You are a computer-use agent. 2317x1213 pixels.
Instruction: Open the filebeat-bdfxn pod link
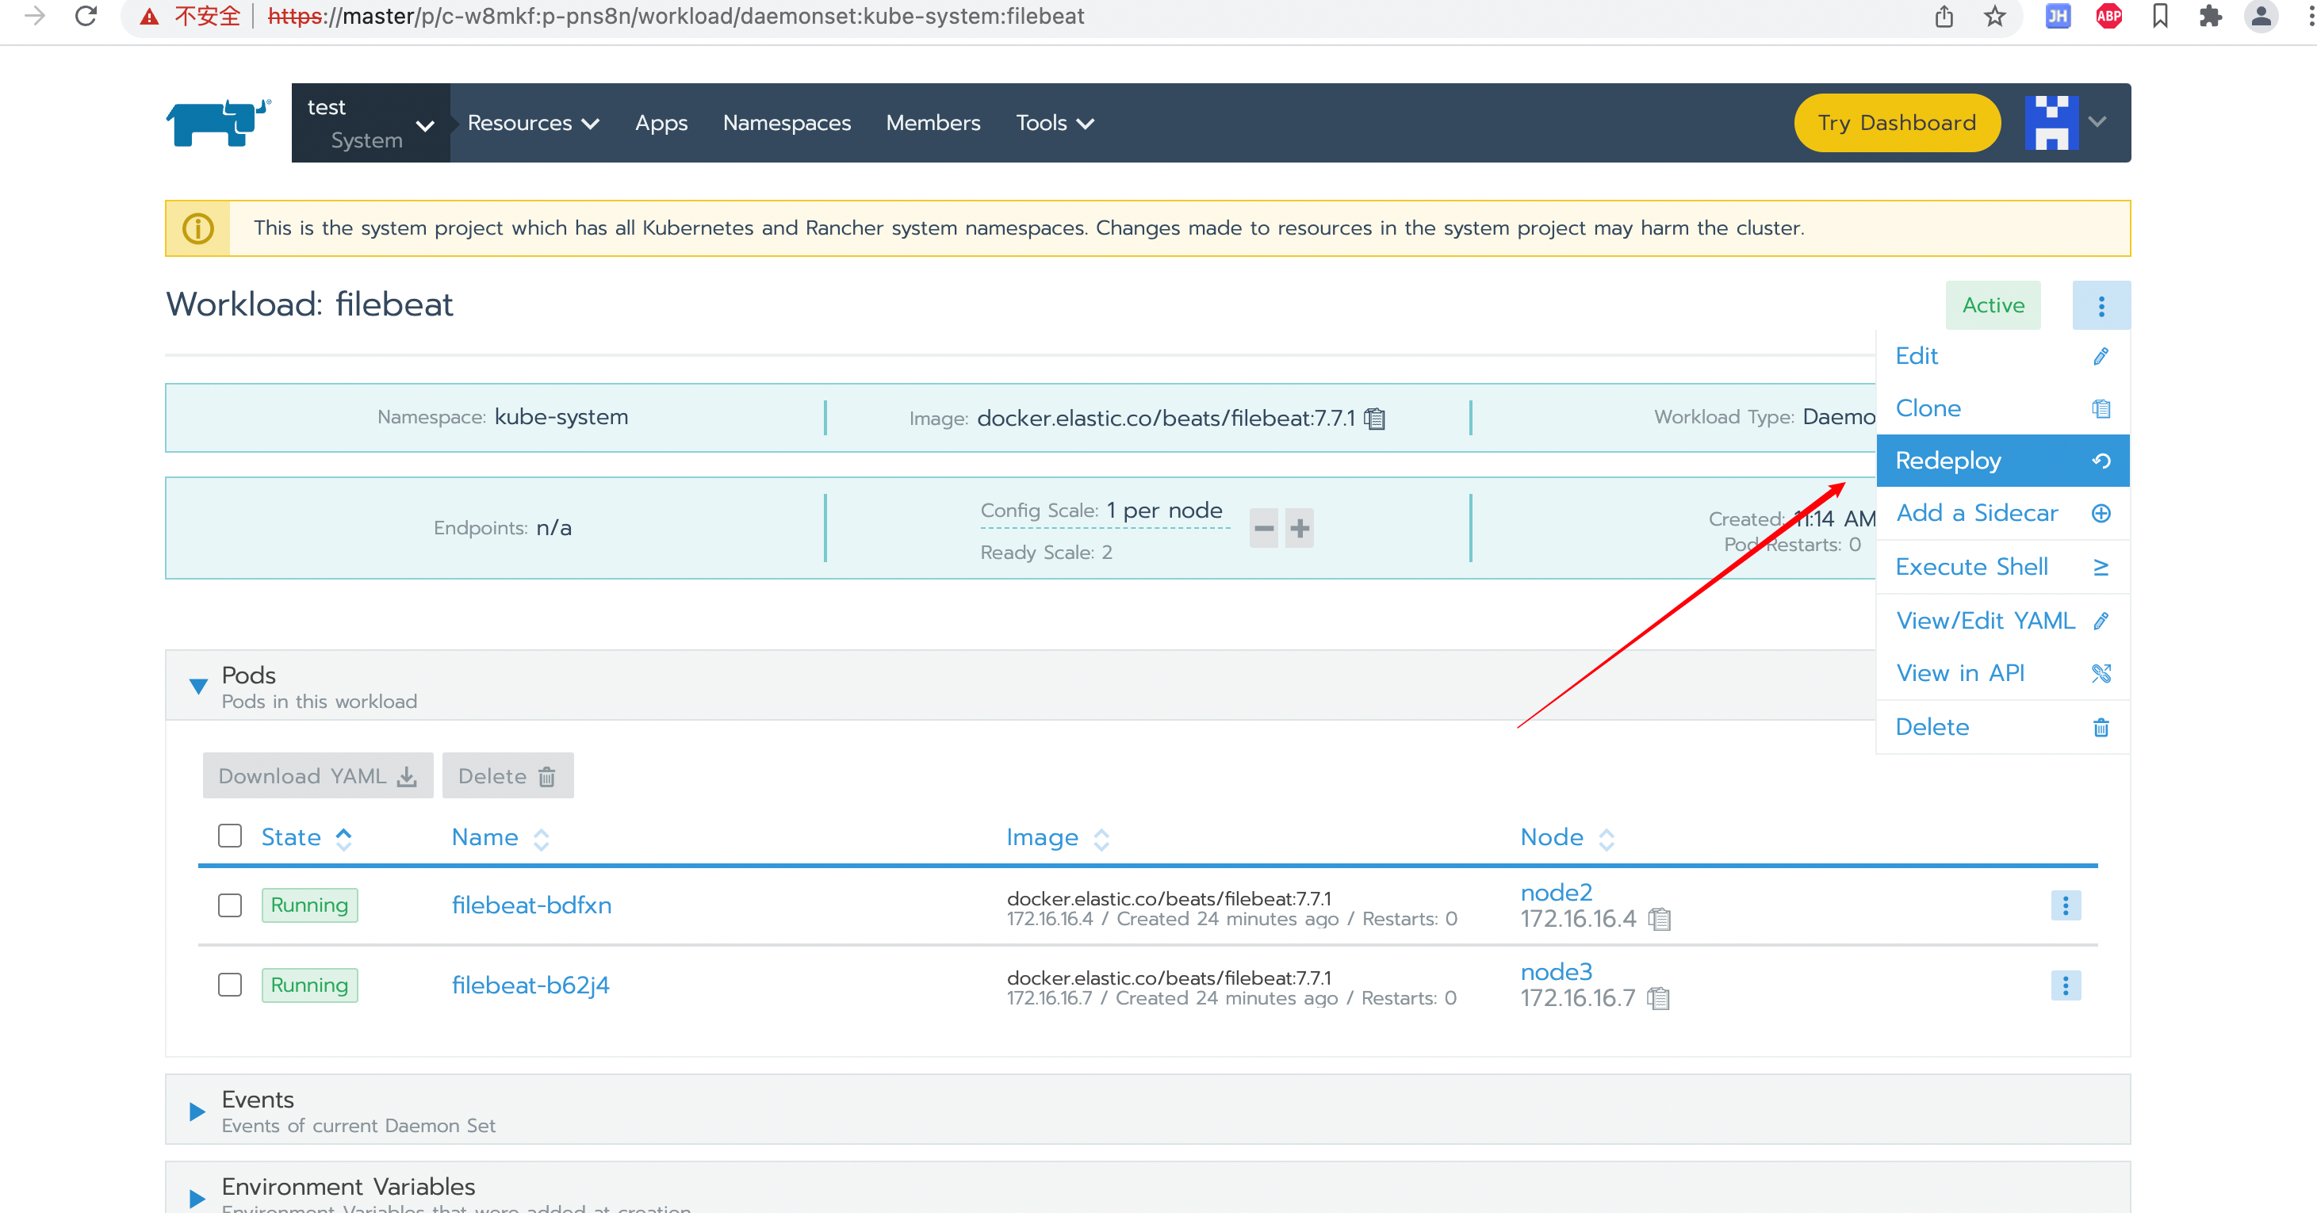pos(531,905)
